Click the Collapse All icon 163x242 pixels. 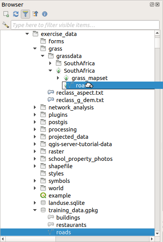click(35, 14)
